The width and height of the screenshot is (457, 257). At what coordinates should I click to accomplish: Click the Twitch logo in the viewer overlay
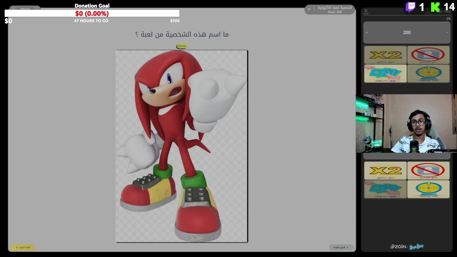coord(411,7)
